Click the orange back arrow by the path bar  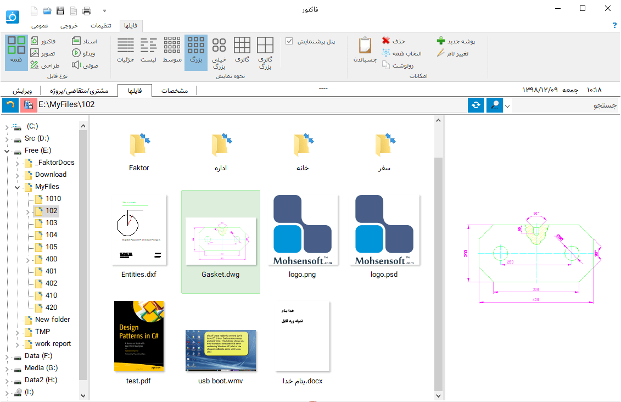(x=10, y=105)
